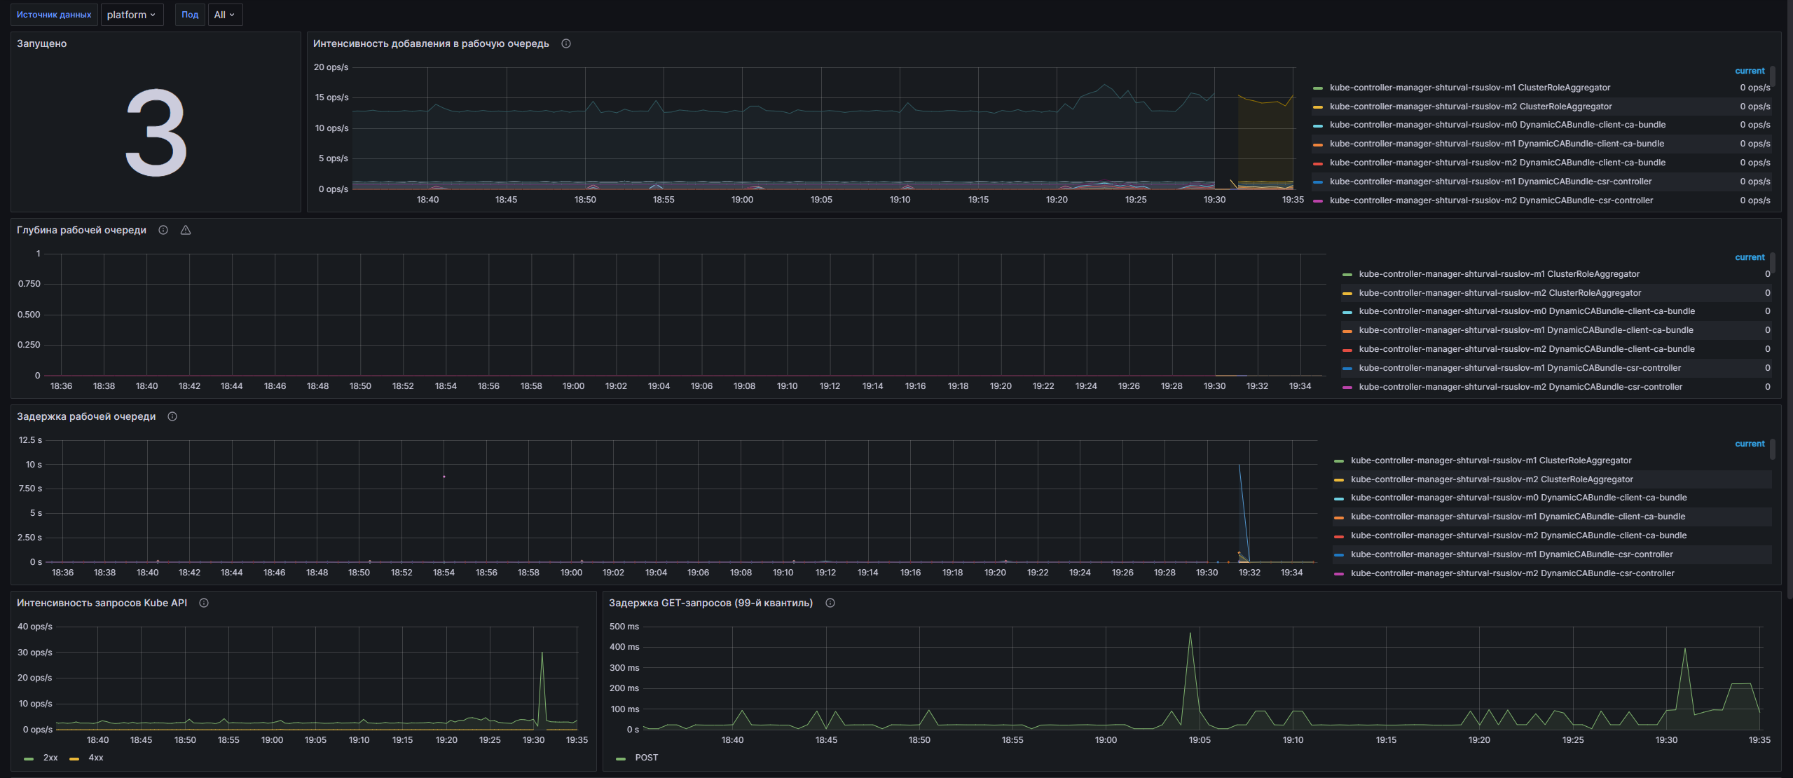This screenshot has width=1793, height=778.
Task: Click Источник данных label
Action: click(x=54, y=15)
